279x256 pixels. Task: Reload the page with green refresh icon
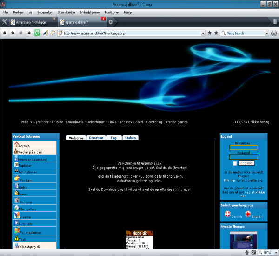[x=37, y=33]
